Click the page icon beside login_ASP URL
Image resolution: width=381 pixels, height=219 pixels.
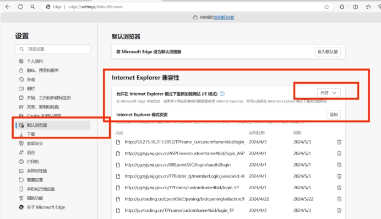(118, 153)
